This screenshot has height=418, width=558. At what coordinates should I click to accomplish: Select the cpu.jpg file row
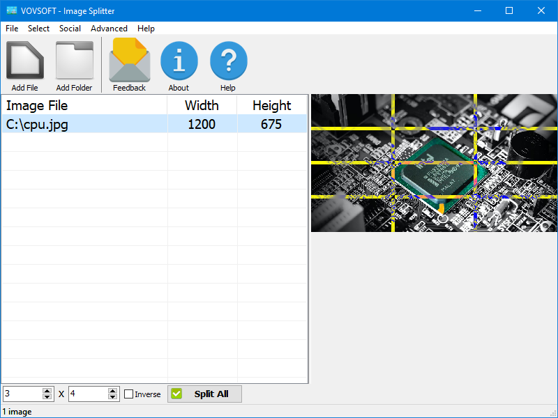[x=84, y=124]
